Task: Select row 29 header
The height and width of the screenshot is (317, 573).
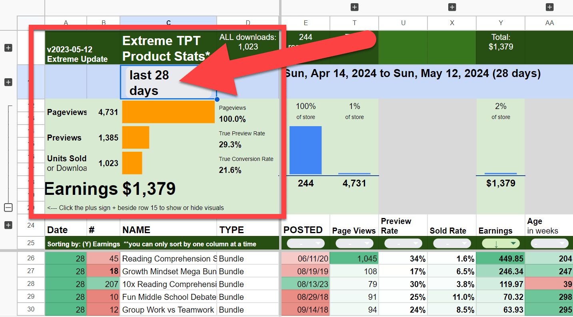Action: 31,297
